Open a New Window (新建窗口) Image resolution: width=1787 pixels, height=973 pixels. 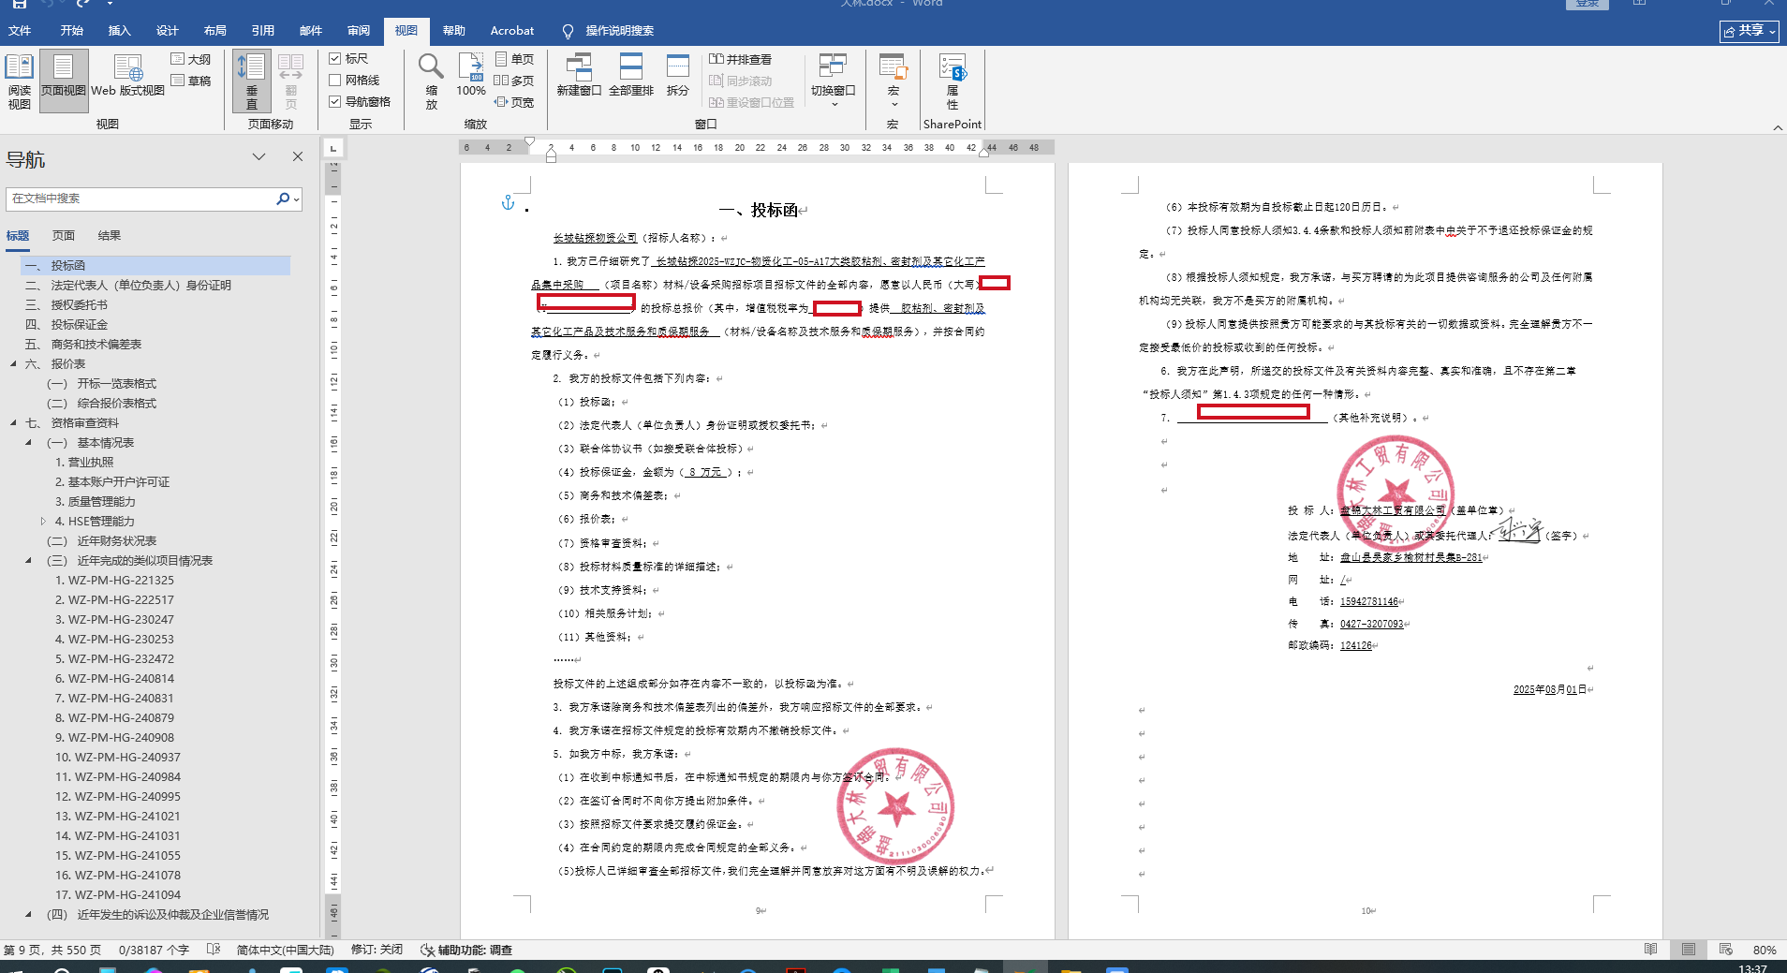tap(579, 76)
